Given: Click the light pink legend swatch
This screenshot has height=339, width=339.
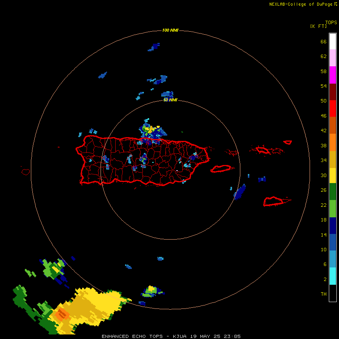Looking at the screenshot, I should coord(333,58).
